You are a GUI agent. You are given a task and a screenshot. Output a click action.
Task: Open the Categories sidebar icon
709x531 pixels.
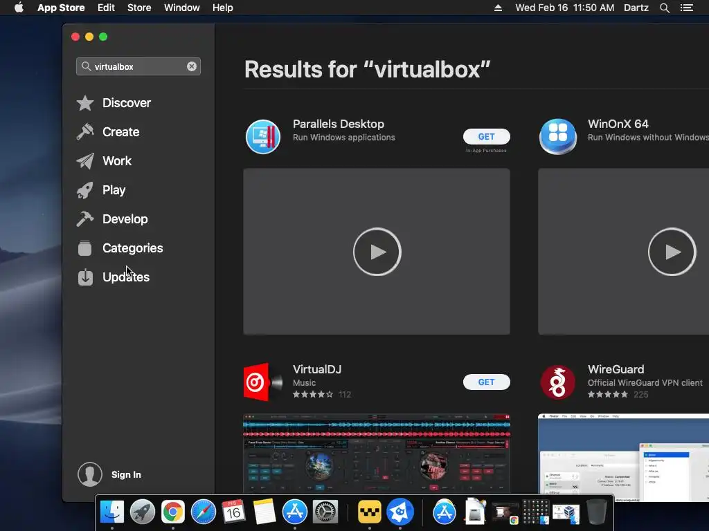click(84, 248)
